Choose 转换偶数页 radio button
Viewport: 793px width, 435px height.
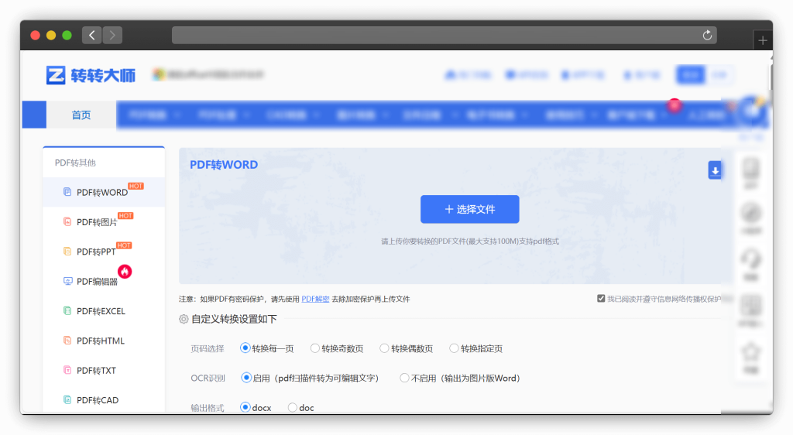coord(384,348)
